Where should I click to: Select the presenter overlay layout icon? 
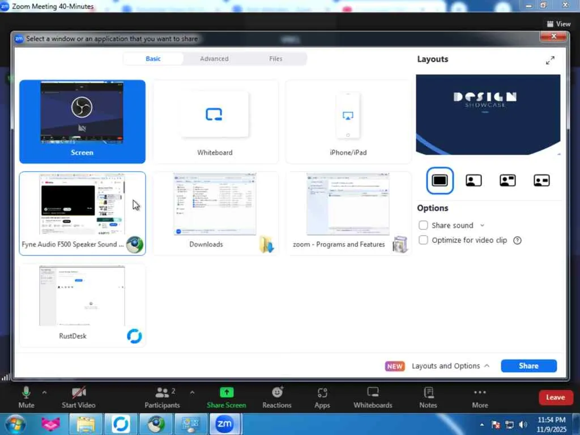(x=474, y=181)
